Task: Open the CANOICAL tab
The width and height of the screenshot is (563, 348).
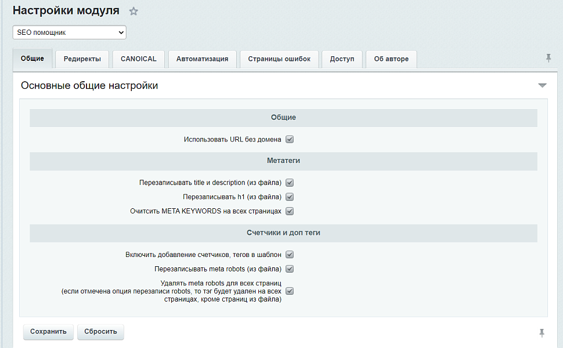Action: [138, 59]
